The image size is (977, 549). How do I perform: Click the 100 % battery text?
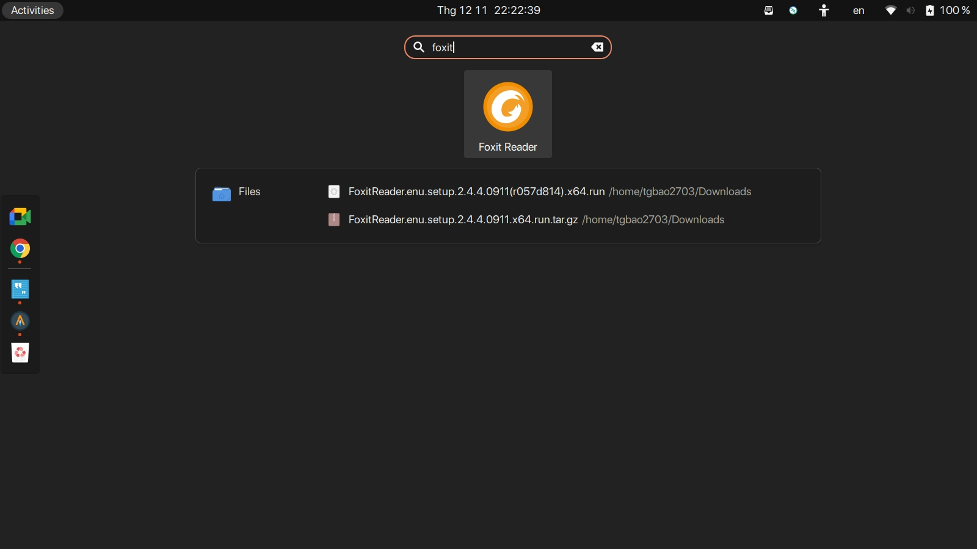(x=955, y=10)
